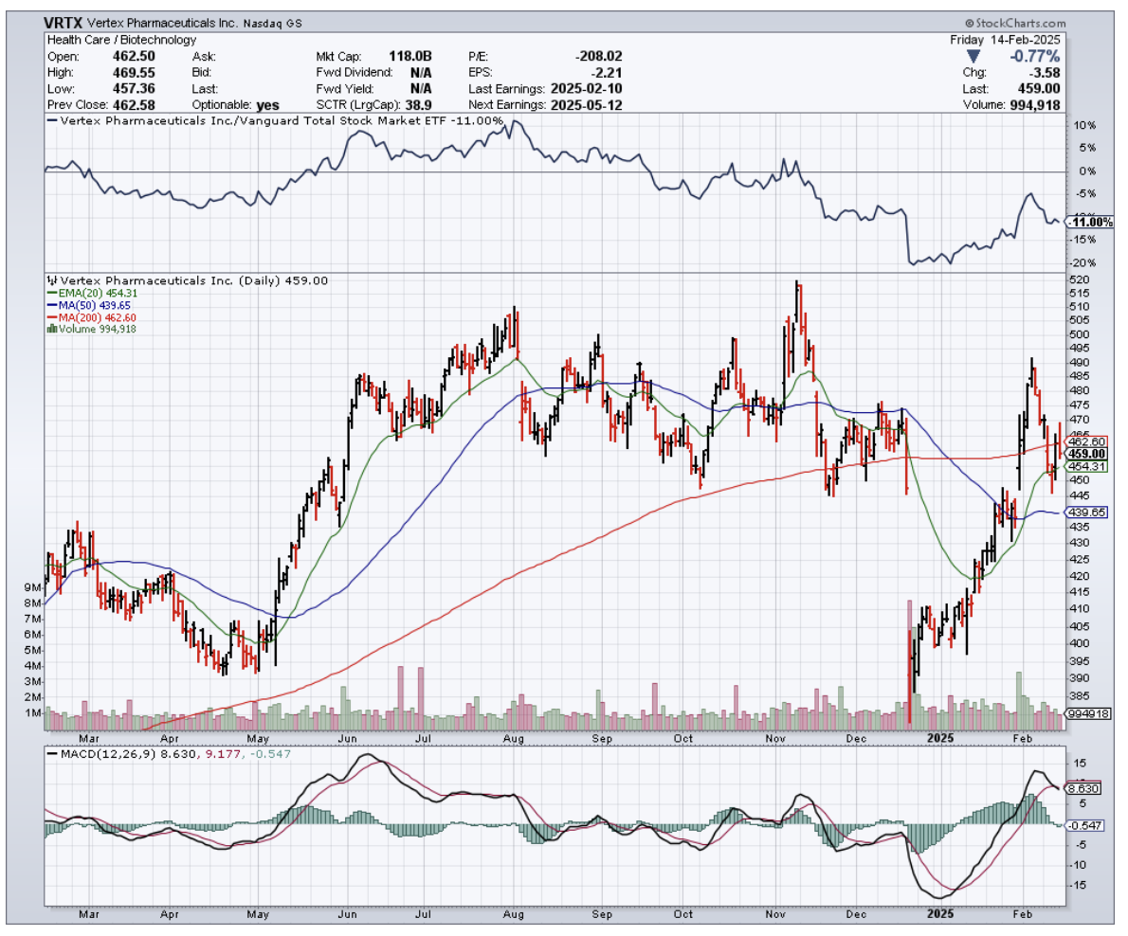The width and height of the screenshot is (1128, 936).
Task: Click the Health Care / Biotechnology sector text
Action: click(x=121, y=40)
